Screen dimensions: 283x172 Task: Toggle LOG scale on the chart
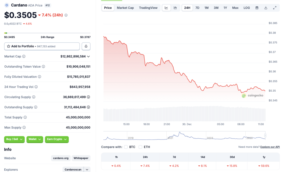pyautogui.click(x=246, y=8)
